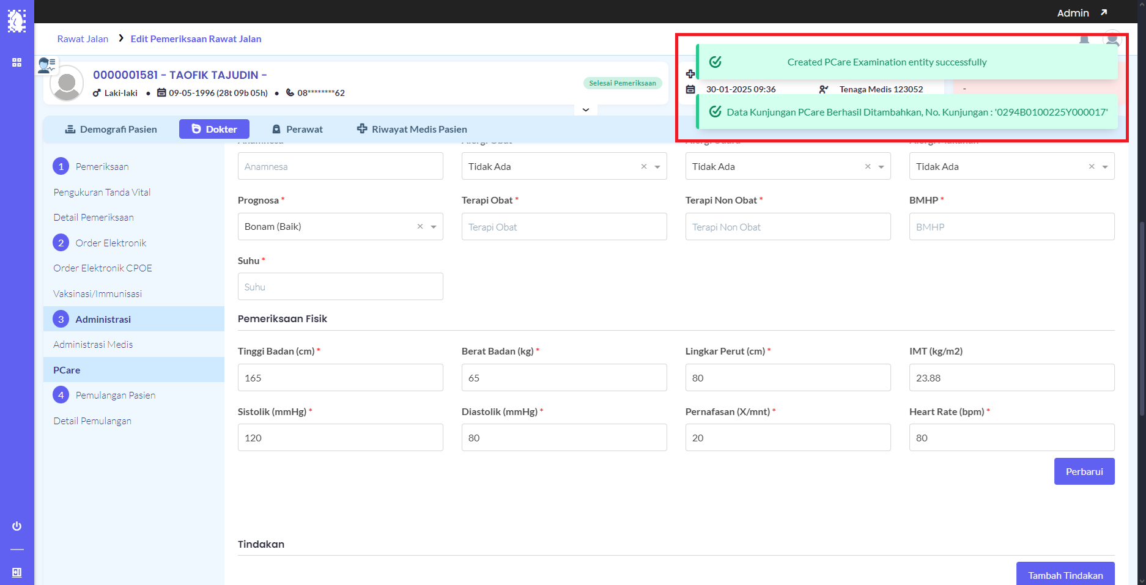Screen dimensions: 1146x585
Task: Click the arrow icon next to Admin
Action: click(x=1104, y=12)
